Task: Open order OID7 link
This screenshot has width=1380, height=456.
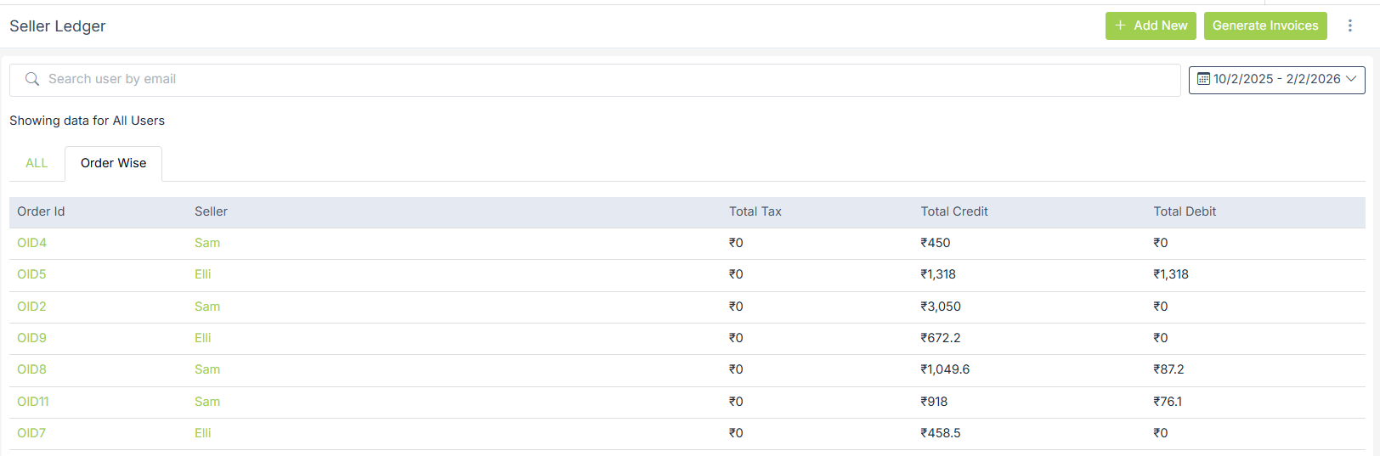Action: coord(31,433)
